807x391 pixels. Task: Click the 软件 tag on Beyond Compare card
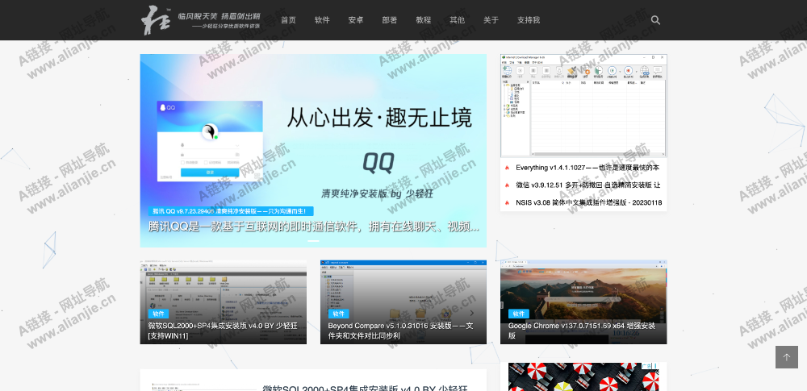pyautogui.click(x=338, y=314)
